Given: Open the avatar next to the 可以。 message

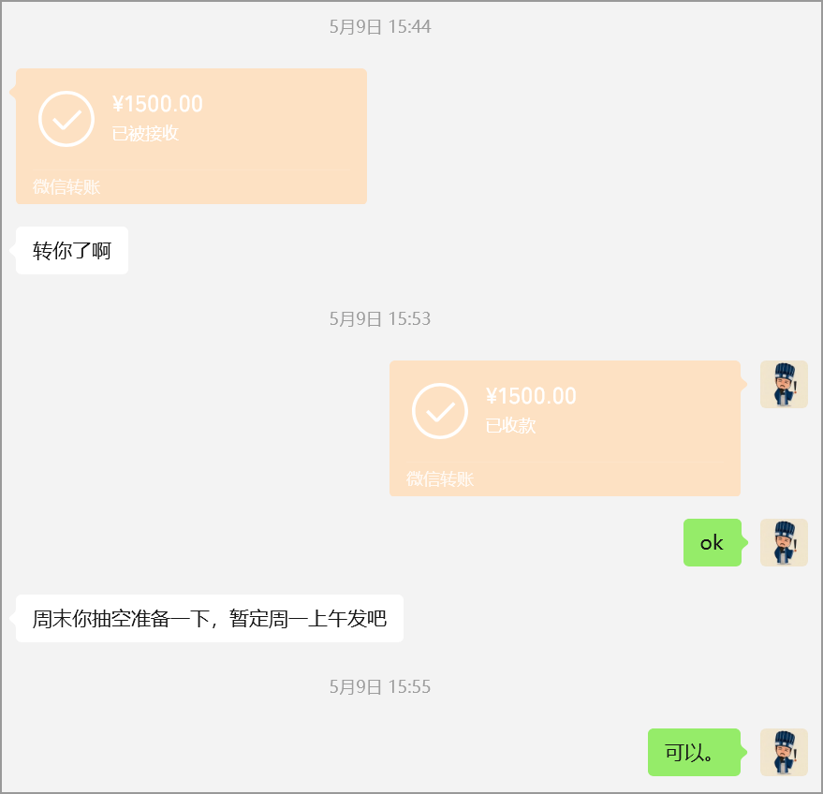Looking at the screenshot, I should 784,752.
